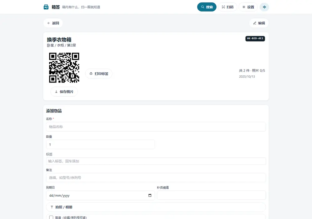Switch language with the 中 button
This screenshot has width=312, height=219.
click(x=264, y=7)
